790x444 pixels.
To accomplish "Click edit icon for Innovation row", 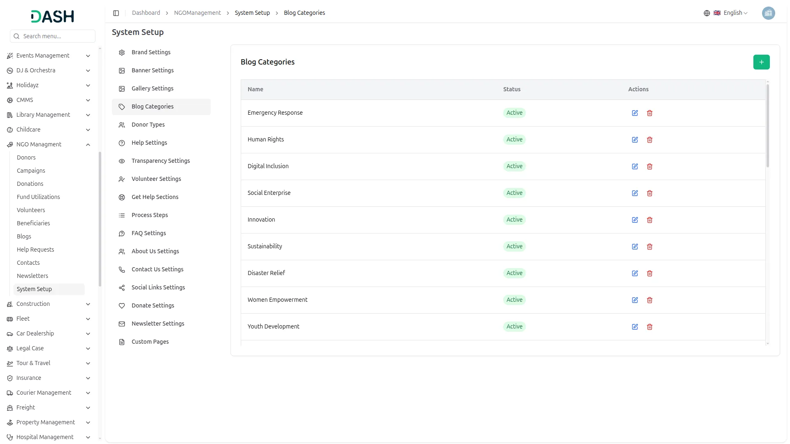I will [x=635, y=220].
